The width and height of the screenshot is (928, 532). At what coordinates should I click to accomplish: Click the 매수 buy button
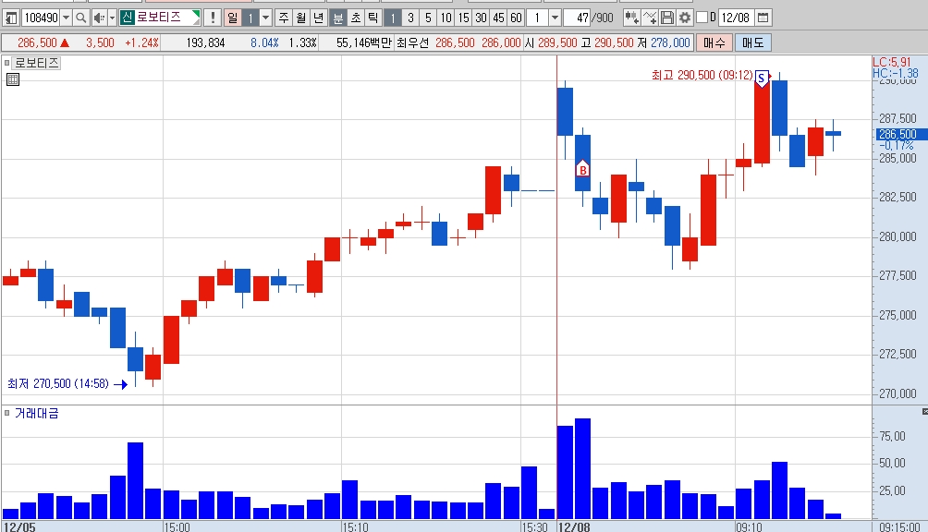coord(714,42)
